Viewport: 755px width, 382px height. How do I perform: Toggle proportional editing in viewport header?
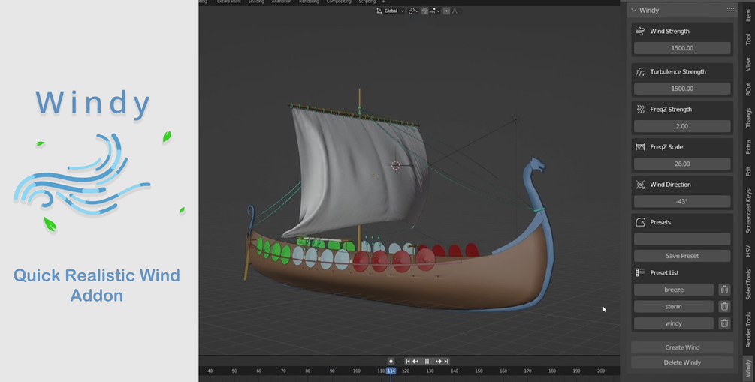tap(446, 11)
